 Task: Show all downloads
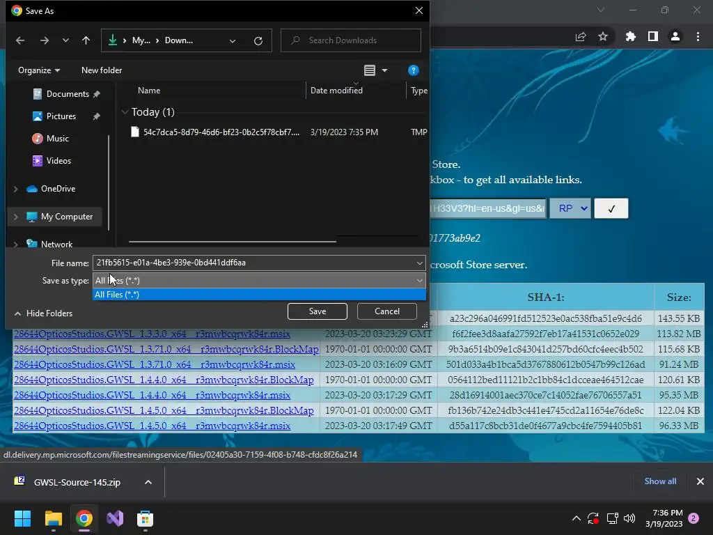coord(660,481)
